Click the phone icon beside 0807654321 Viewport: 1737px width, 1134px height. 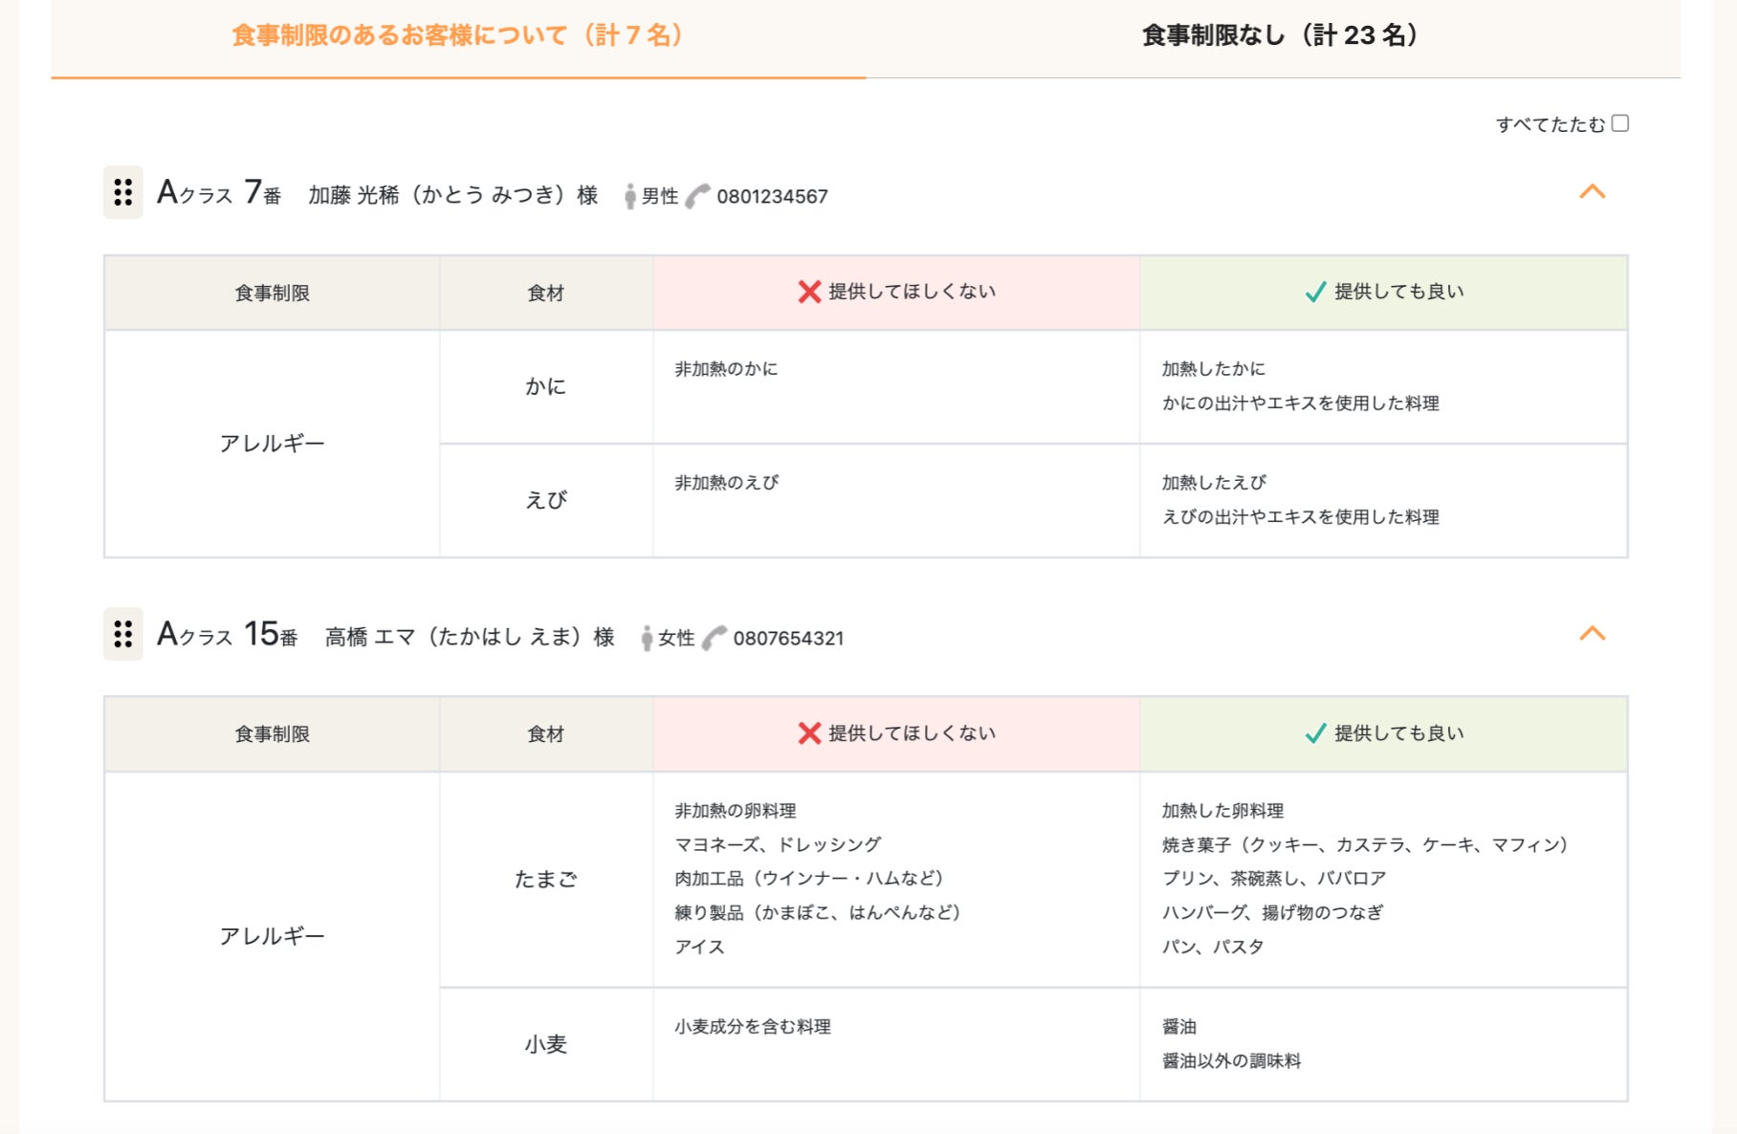715,638
